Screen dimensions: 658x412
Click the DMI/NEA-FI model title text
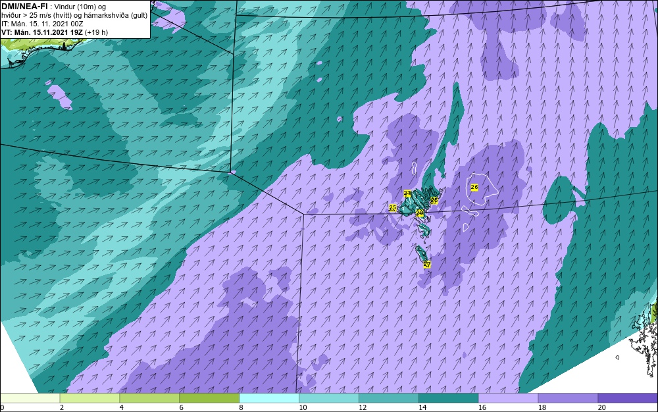point(24,7)
